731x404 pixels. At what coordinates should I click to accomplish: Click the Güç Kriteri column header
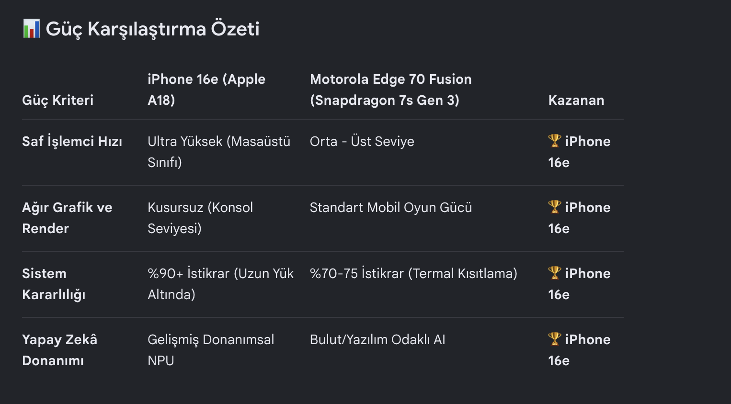click(x=58, y=100)
